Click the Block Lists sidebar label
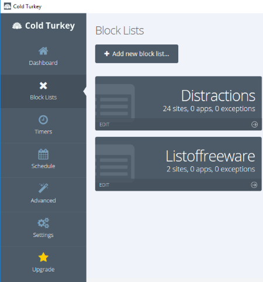 click(43, 97)
